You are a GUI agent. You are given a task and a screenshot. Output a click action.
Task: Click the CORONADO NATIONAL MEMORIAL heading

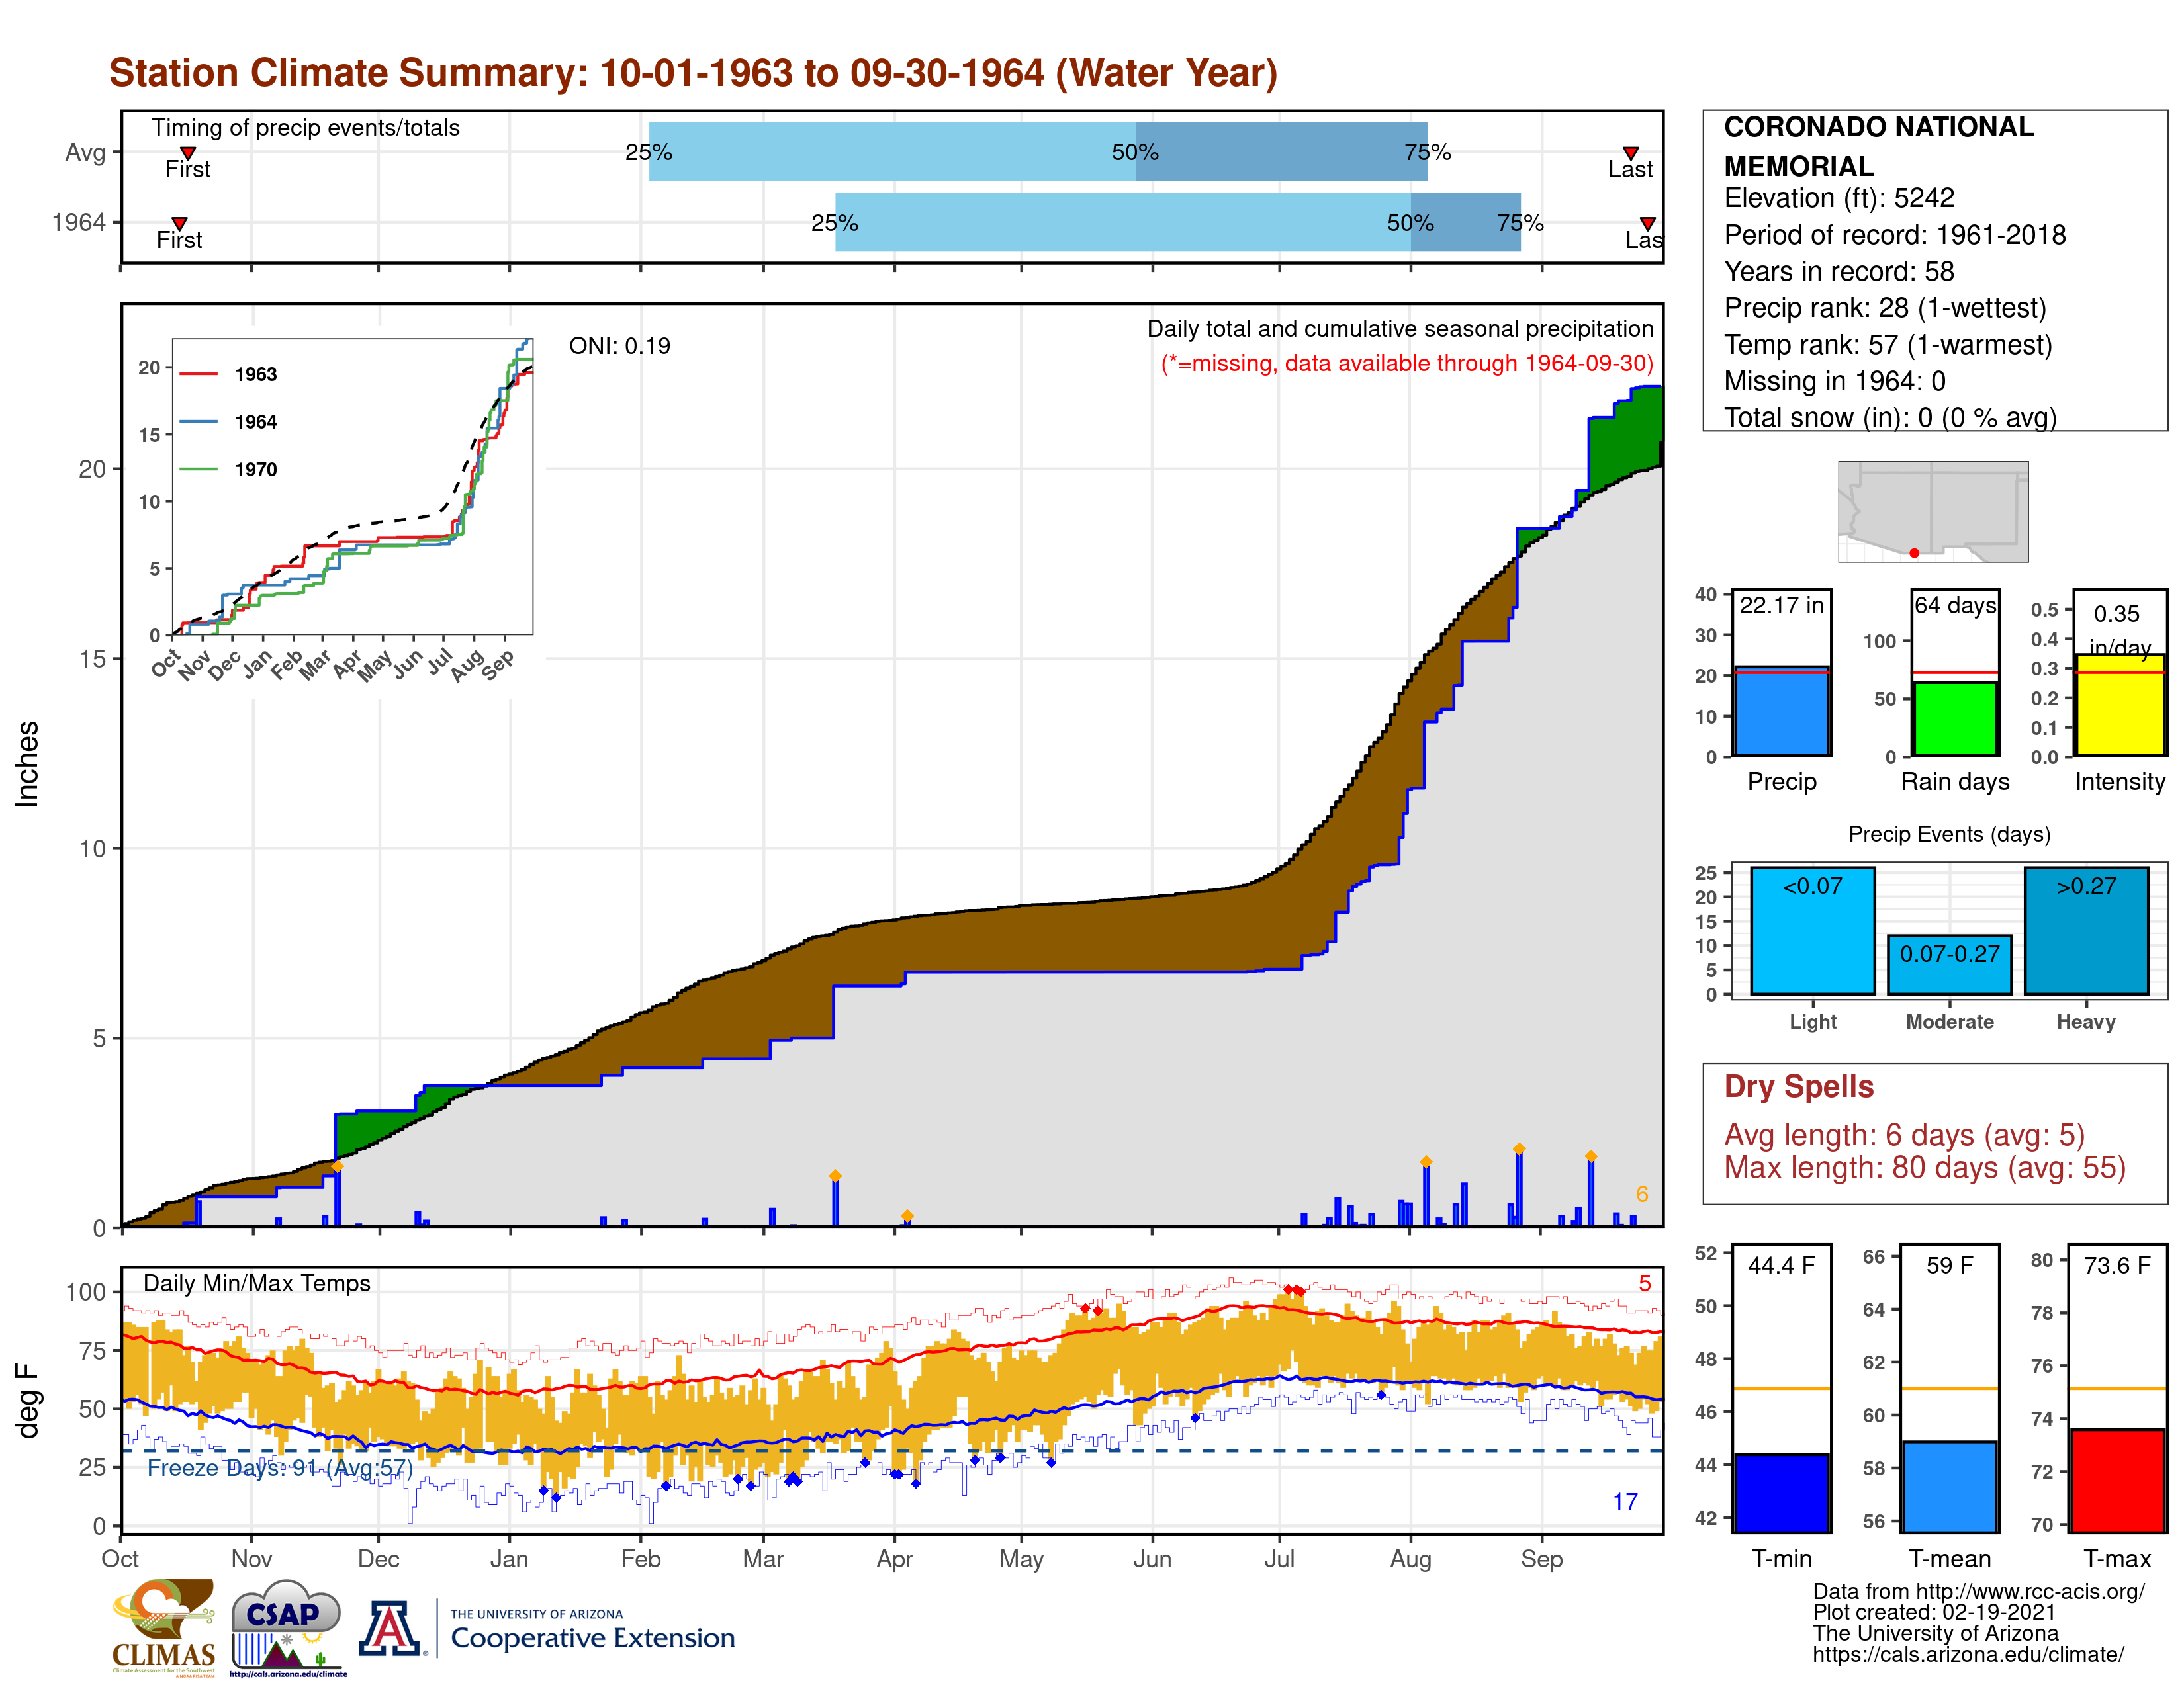point(1878,146)
